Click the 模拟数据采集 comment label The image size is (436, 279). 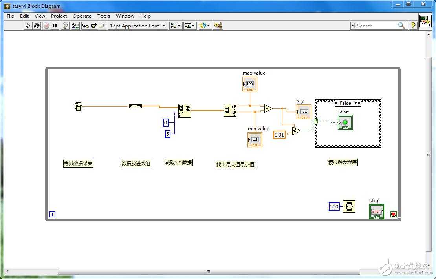[78, 163]
